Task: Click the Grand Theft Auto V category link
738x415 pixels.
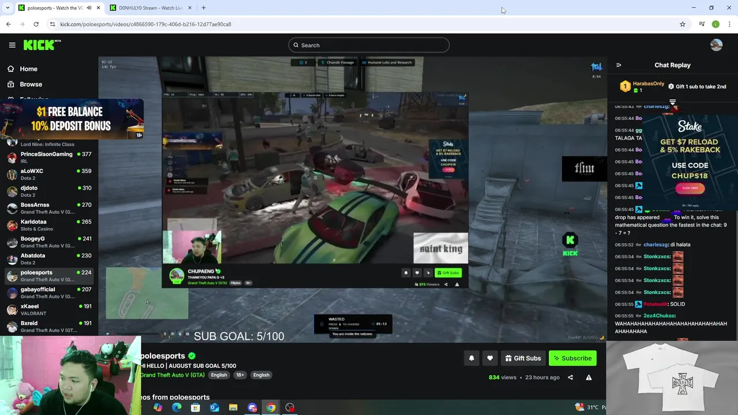Action: point(172,375)
